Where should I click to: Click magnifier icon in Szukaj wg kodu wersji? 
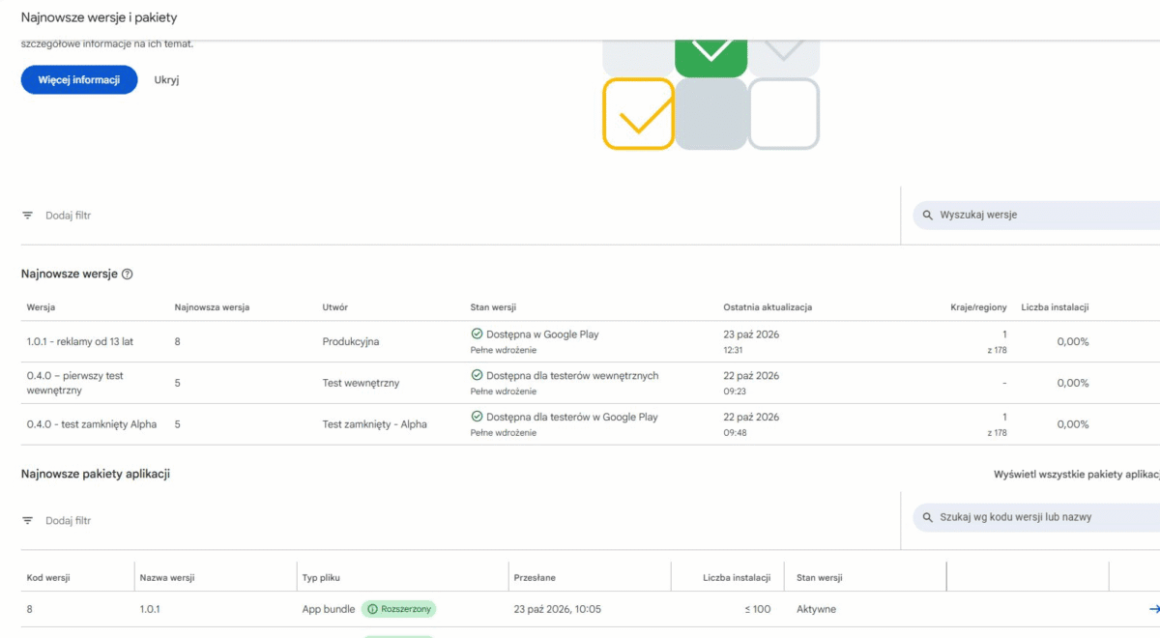pos(928,517)
